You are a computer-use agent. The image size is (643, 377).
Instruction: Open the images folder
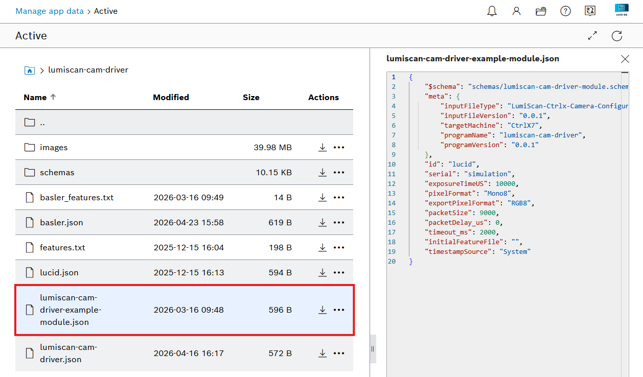tap(54, 148)
